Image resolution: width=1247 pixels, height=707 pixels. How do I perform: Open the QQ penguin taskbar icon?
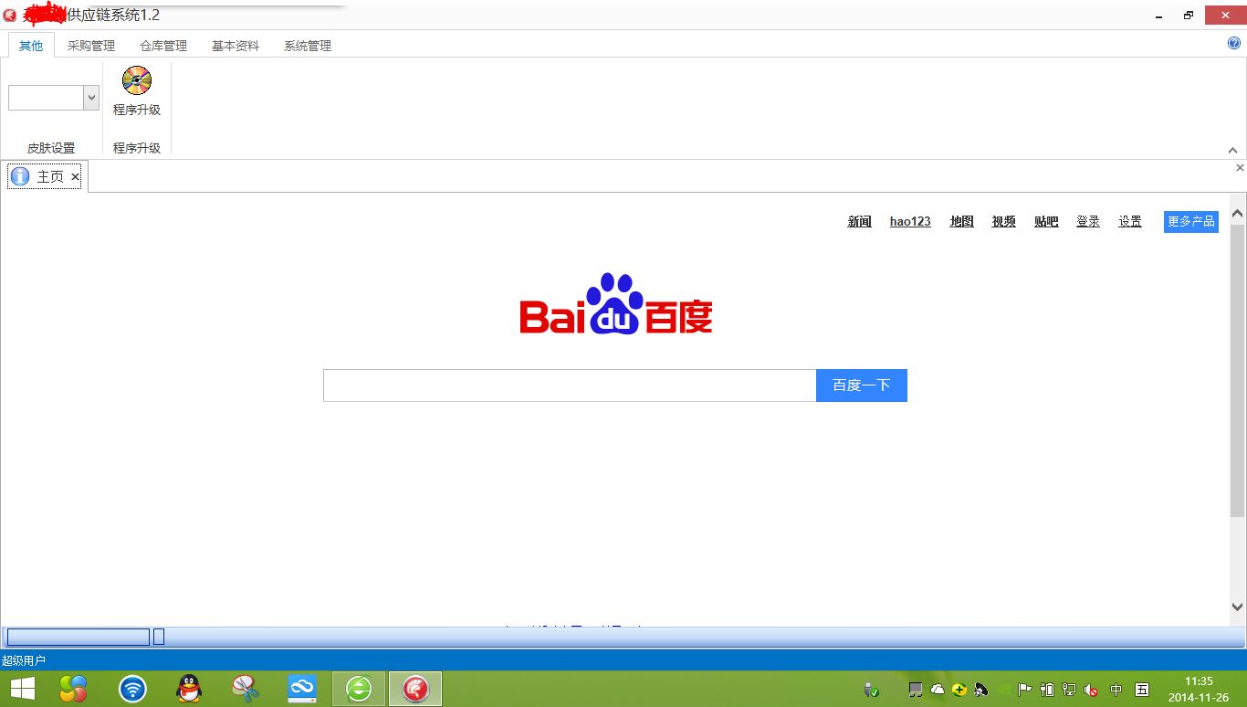click(188, 689)
